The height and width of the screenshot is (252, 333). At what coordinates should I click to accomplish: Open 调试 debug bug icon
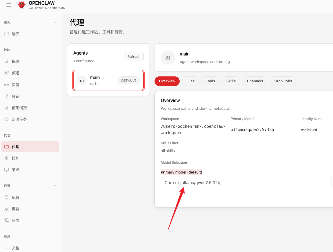coord(7,209)
